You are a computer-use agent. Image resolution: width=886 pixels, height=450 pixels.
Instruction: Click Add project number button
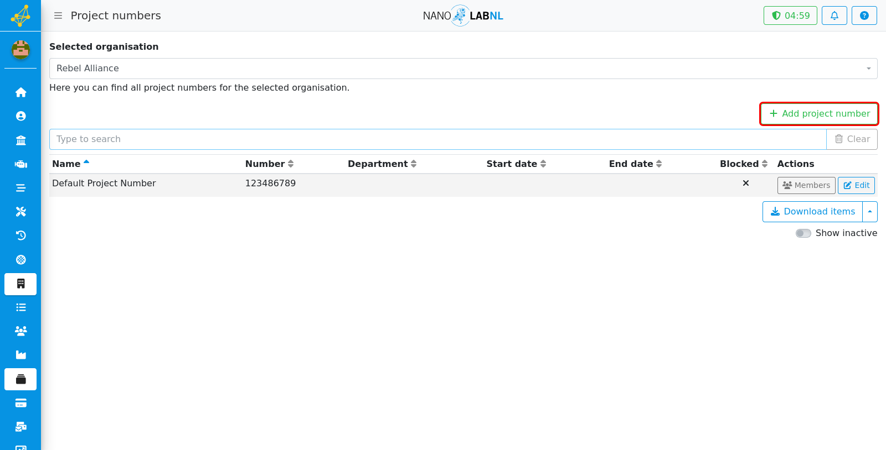point(819,114)
